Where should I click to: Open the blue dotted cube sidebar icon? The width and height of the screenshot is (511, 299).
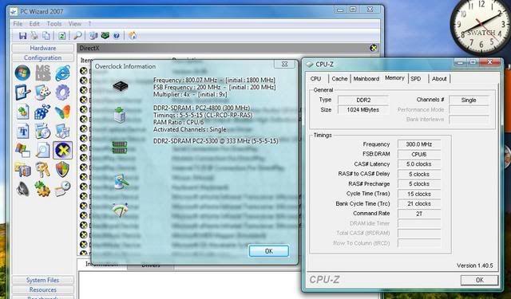click(42, 112)
